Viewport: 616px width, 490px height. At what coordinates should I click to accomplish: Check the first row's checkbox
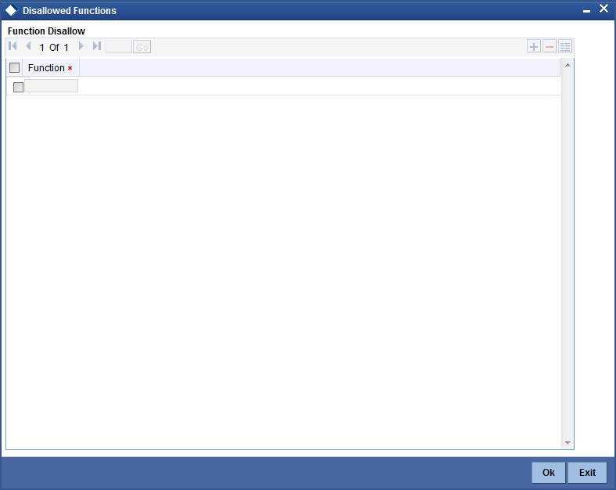(18, 87)
